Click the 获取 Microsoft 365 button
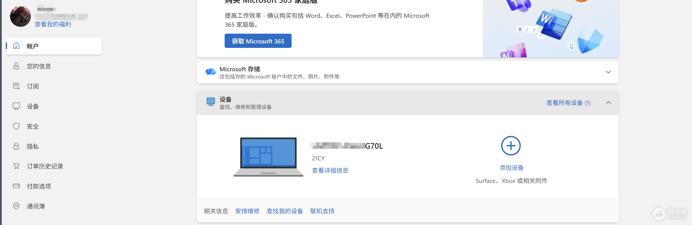Viewport: 692px width, 225px height. click(x=258, y=41)
